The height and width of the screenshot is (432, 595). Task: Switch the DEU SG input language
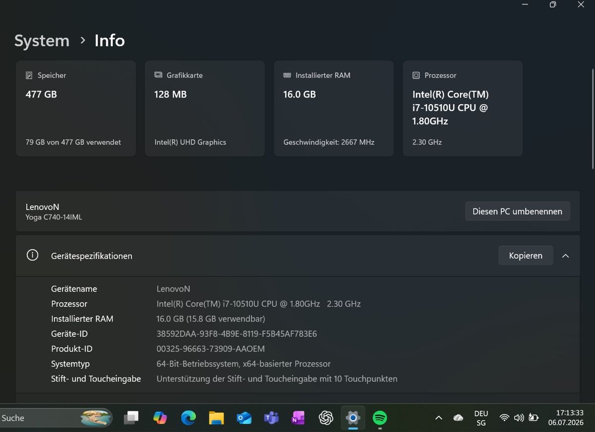coord(481,418)
